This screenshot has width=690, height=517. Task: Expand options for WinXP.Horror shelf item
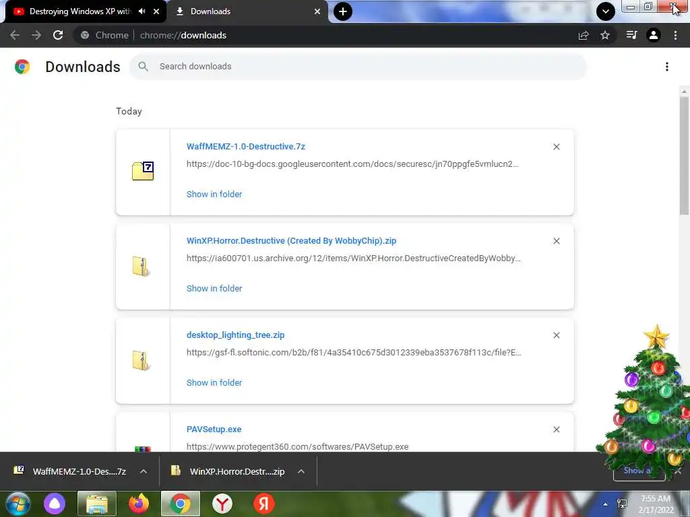pos(301,471)
